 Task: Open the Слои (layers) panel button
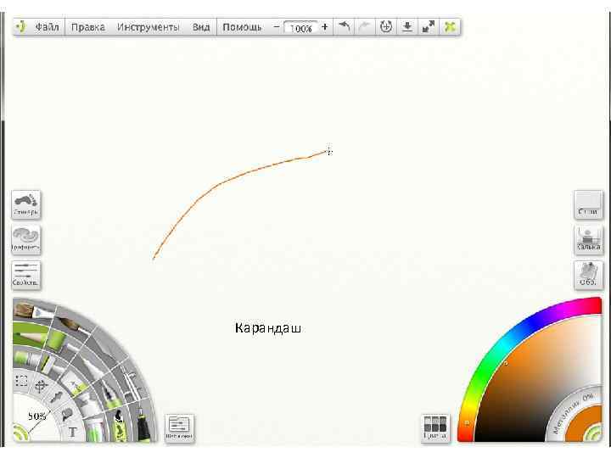[x=588, y=205]
